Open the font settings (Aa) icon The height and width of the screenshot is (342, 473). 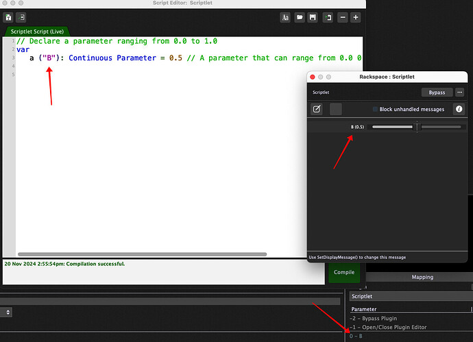point(285,18)
